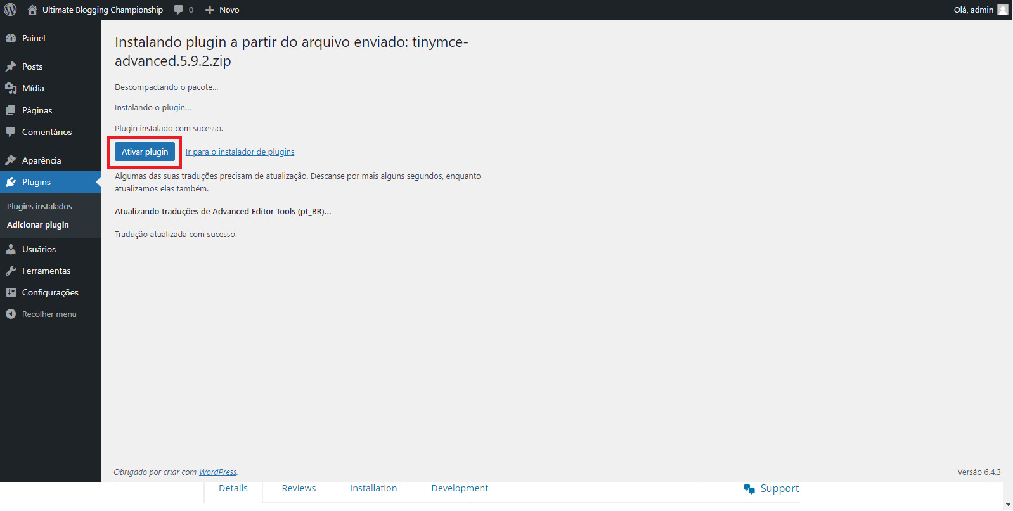Image resolution: width=1013 pixels, height=511 pixels.
Task: Open the Posts menu
Action: click(32, 67)
